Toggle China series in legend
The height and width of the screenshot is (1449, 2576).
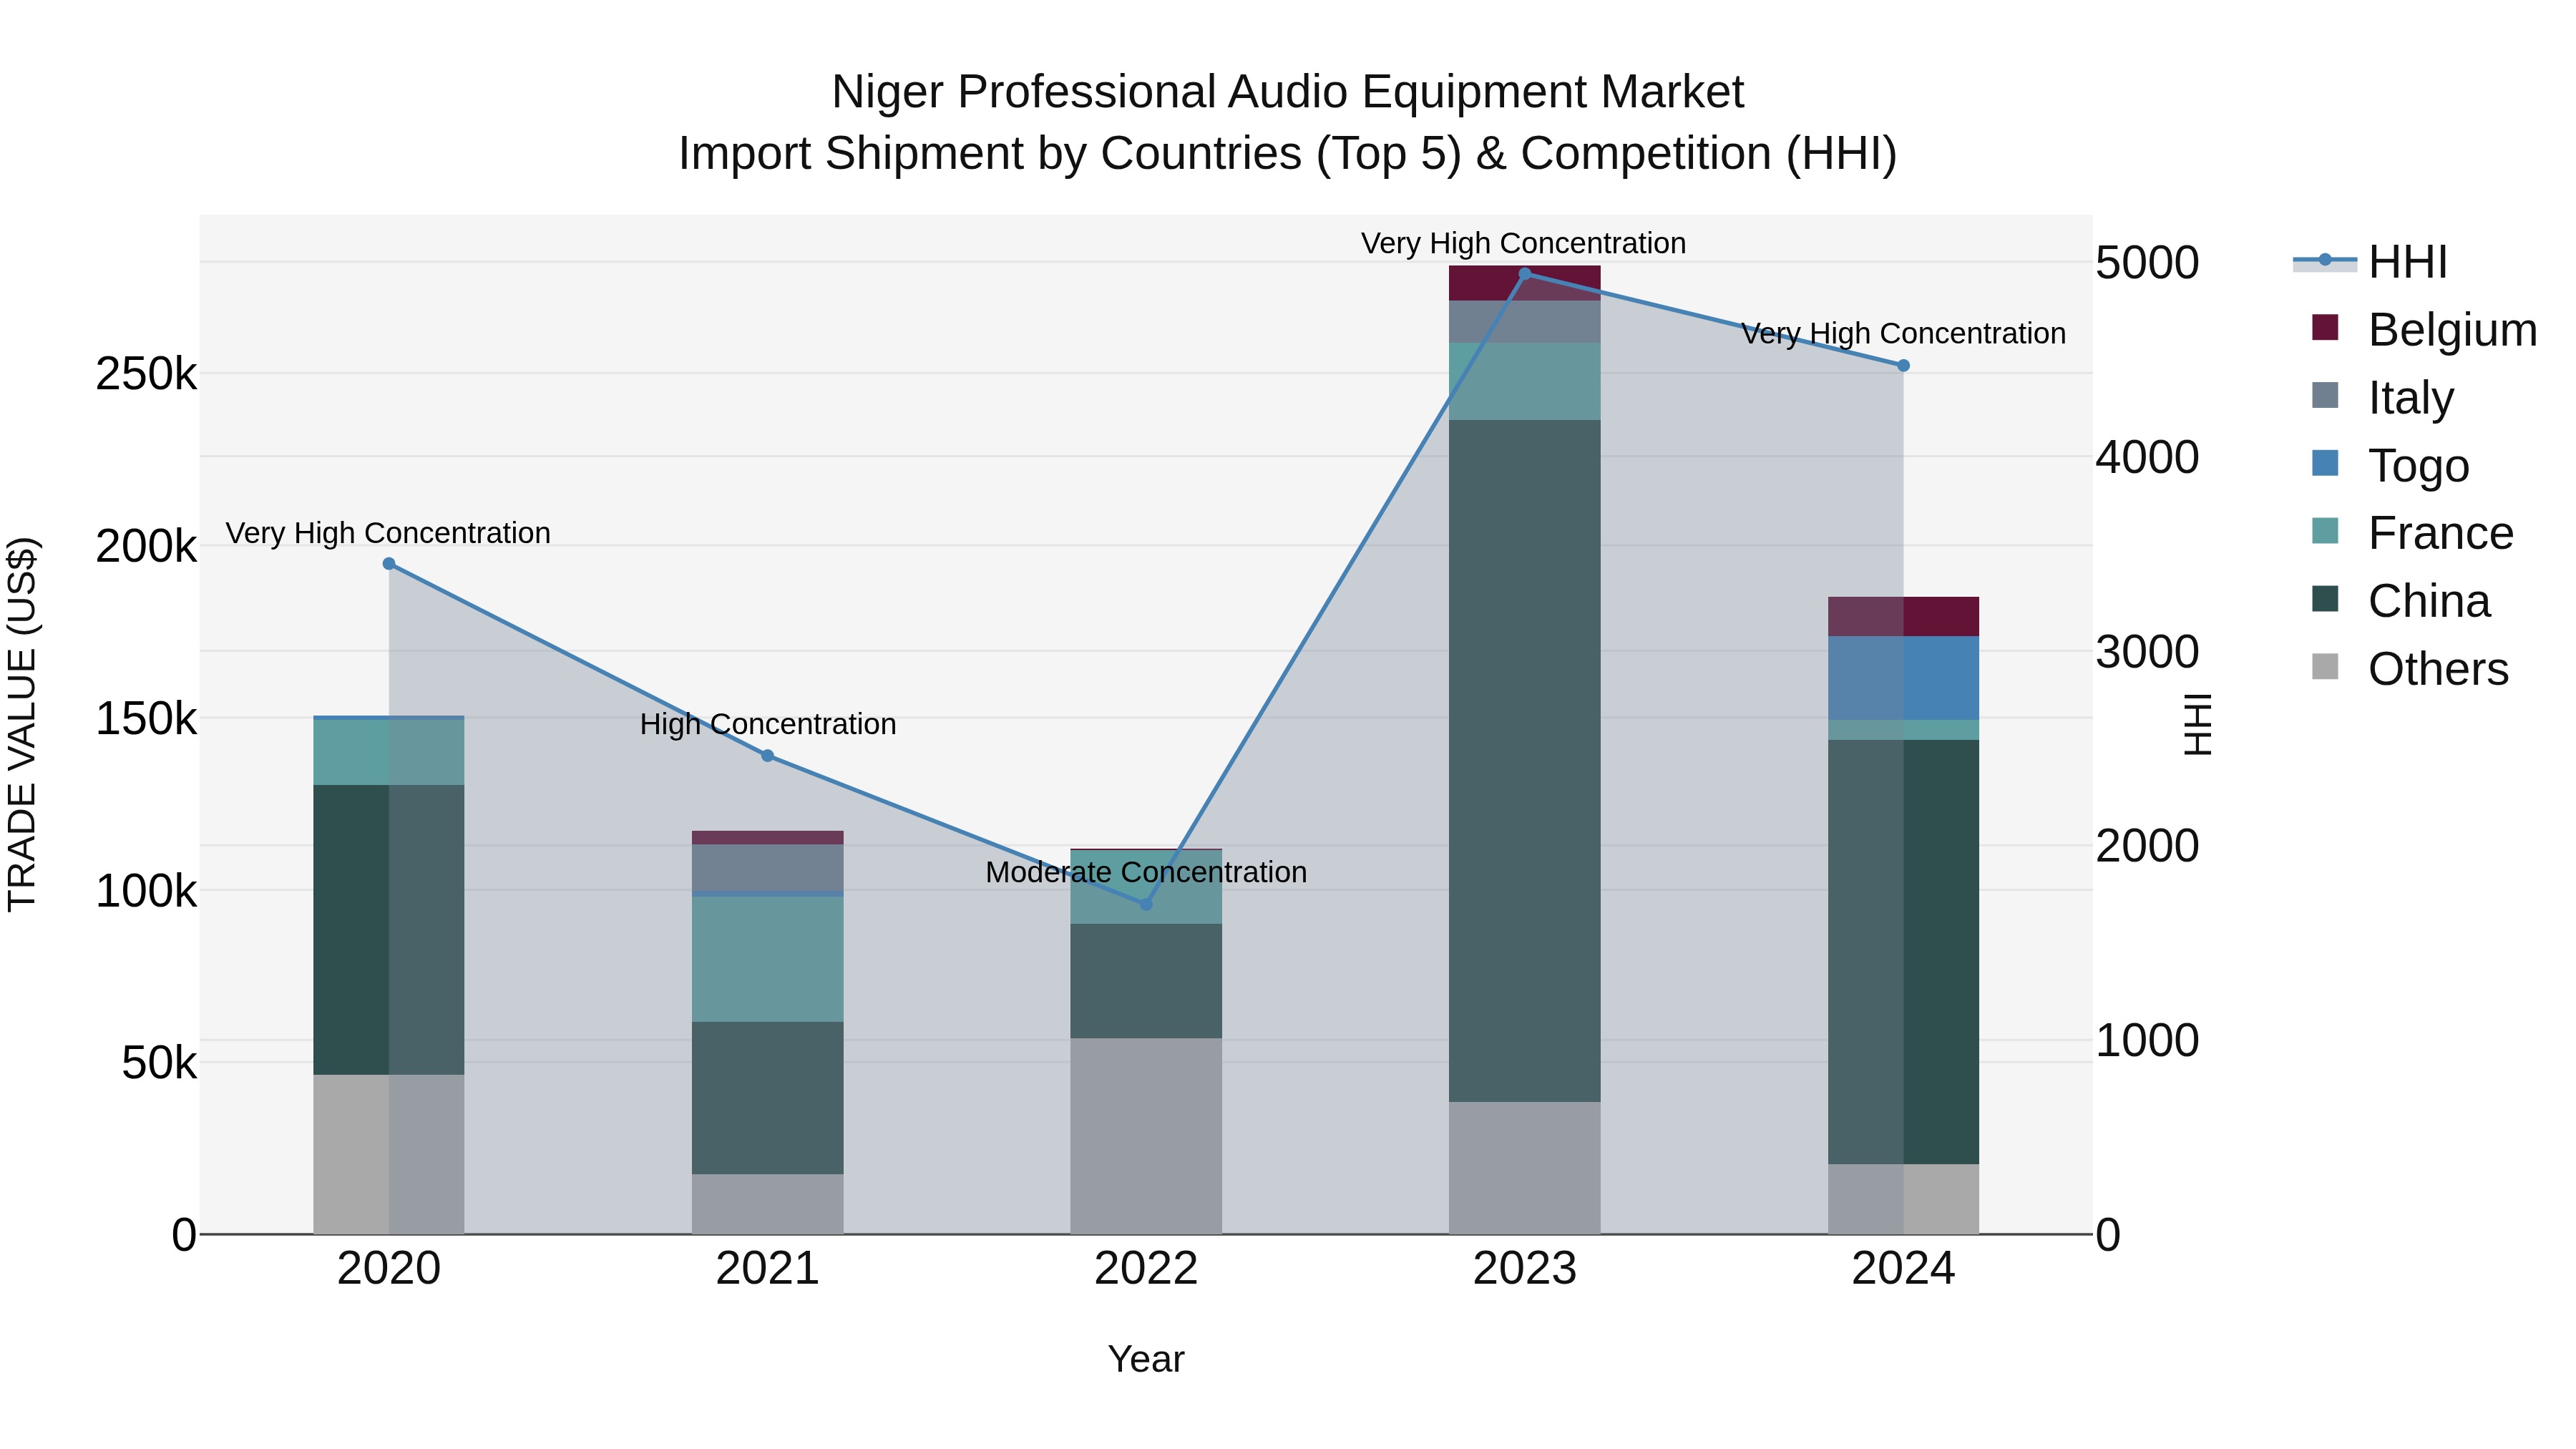click(2401, 601)
